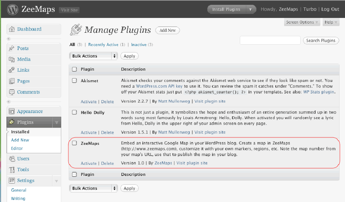Image resolution: width=345 pixels, height=202 pixels.
Task: Click inside the plugin search field
Action: [x=270, y=40]
